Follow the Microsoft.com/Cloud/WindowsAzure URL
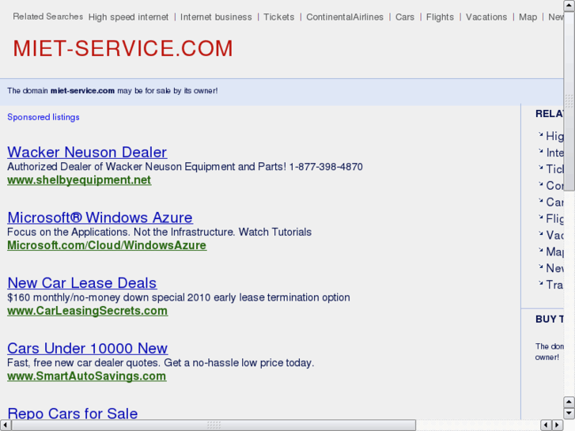 click(x=107, y=245)
